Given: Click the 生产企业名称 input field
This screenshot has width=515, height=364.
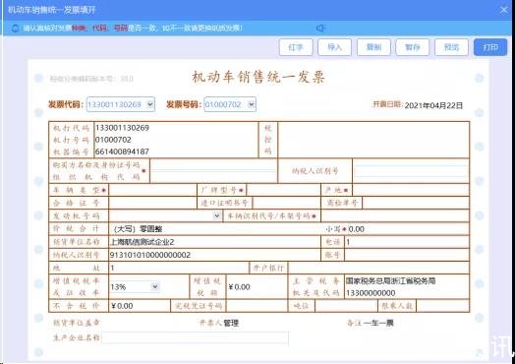Looking at the screenshot, I should (x=196, y=338).
